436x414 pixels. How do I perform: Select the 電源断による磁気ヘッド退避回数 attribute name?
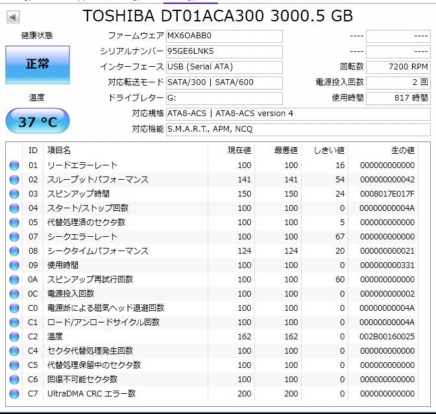[x=106, y=308]
